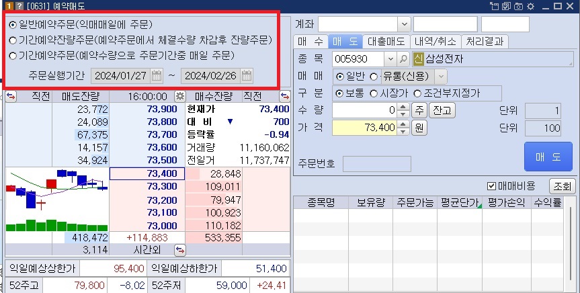The image size is (580, 293).
Task: Open the 대출매도 tab
Action: 386,42
